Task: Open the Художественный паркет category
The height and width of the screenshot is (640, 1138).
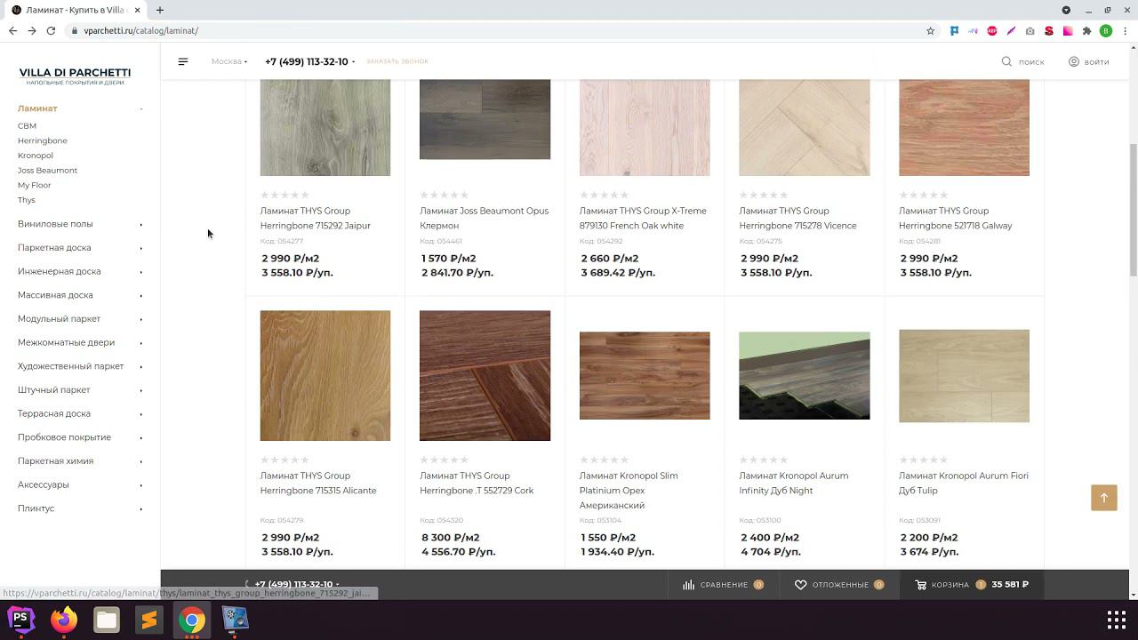Action: pyautogui.click(x=71, y=366)
